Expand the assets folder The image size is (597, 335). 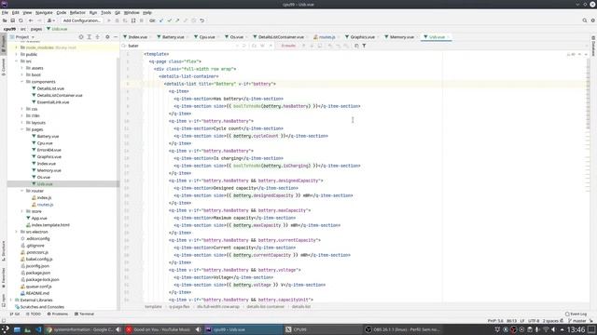tap(22, 68)
